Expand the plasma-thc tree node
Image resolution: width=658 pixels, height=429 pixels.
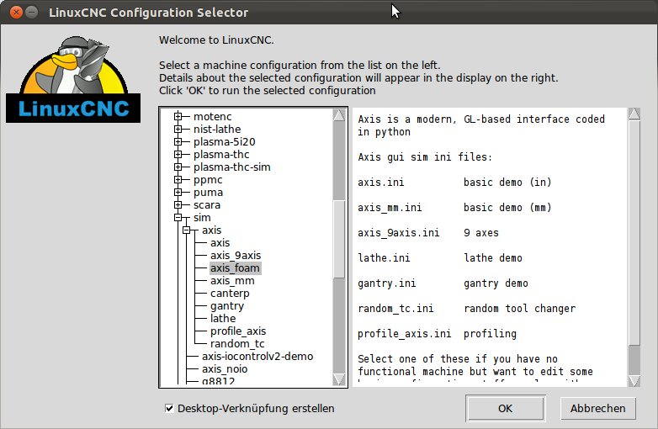[178, 154]
